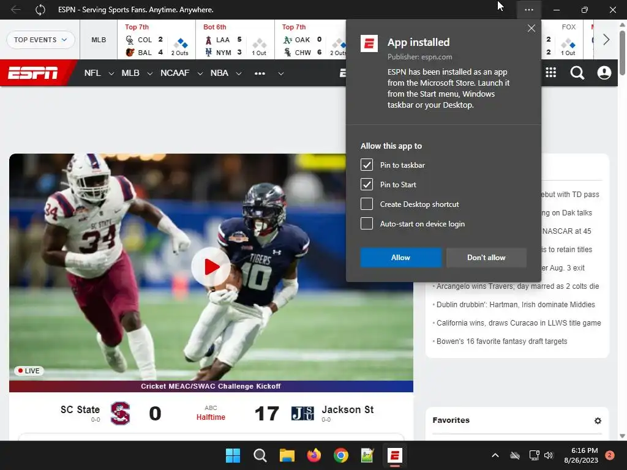The image size is (627, 470).
Task: Open File Explorer from taskbar
Action: point(287,455)
